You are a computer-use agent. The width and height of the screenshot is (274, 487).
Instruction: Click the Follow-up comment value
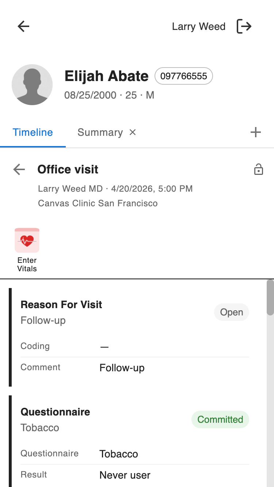coord(122,368)
